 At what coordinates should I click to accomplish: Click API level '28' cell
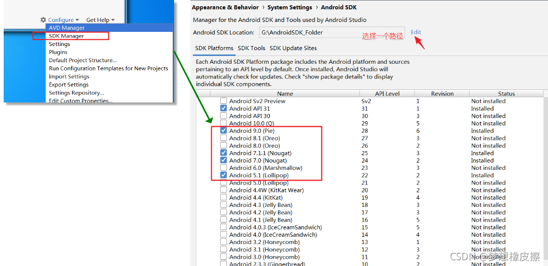point(364,131)
